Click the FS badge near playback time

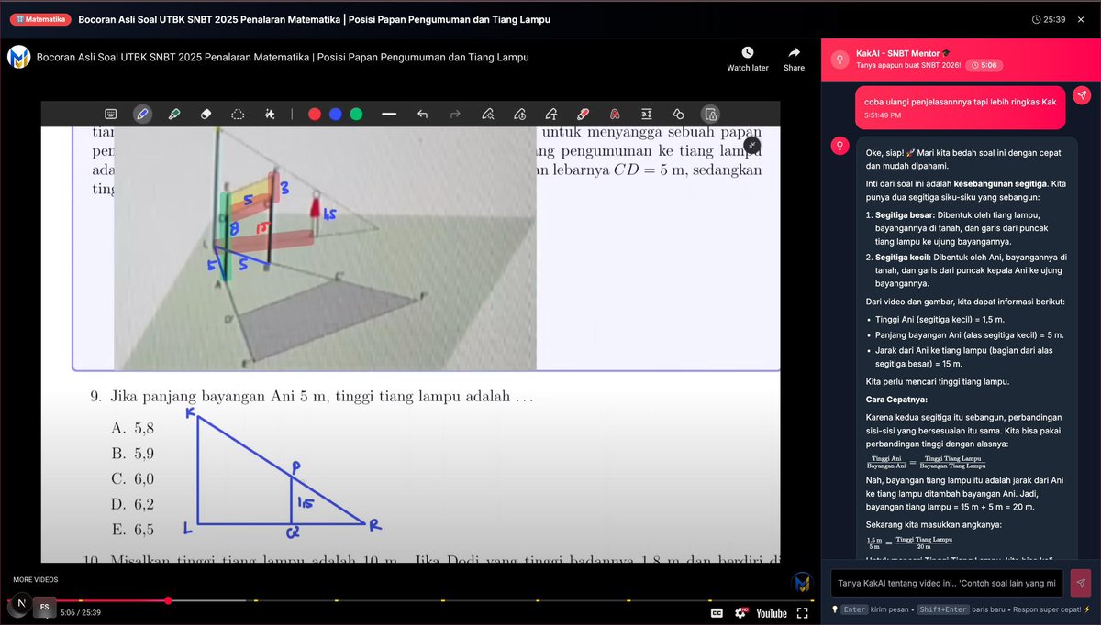44,607
